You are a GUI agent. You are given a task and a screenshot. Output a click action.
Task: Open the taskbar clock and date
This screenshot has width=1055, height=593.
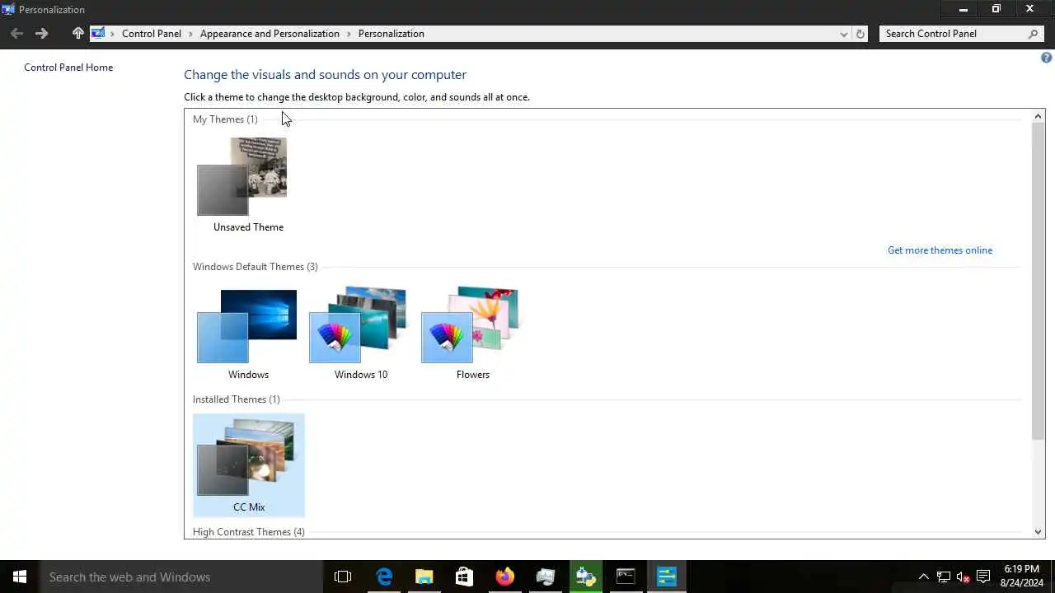pos(1022,577)
